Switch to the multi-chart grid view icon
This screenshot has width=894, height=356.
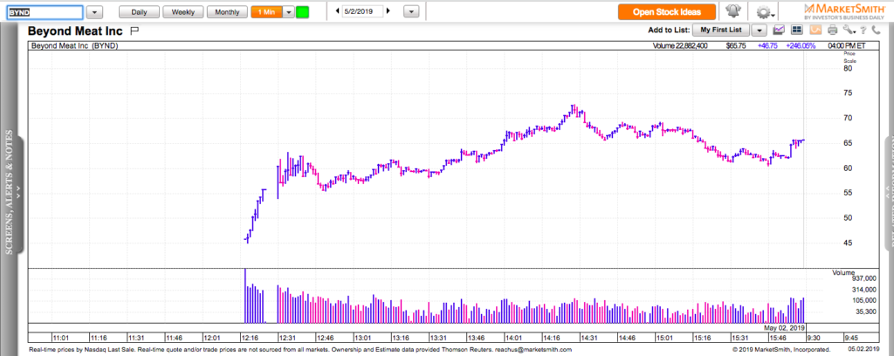[x=796, y=30]
